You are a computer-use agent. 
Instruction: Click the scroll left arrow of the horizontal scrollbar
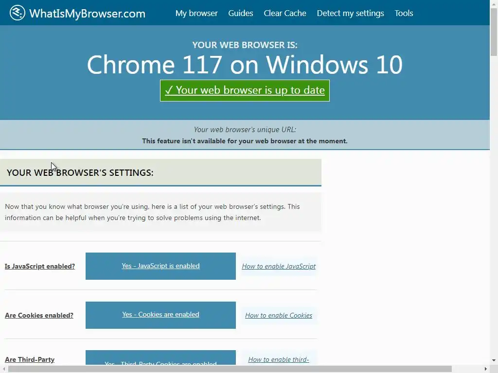3,369
